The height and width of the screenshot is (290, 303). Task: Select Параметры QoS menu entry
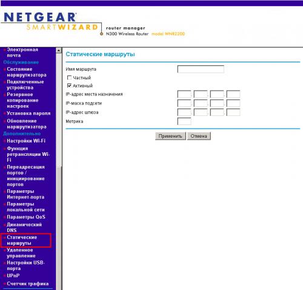26,217
